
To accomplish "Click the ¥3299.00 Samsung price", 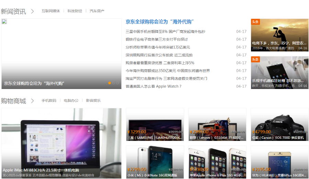I will (137, 132).
